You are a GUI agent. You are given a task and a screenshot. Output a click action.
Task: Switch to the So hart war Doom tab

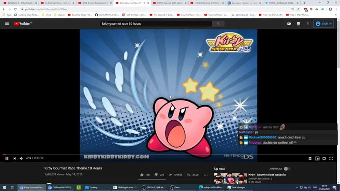[x=58, y=3]
